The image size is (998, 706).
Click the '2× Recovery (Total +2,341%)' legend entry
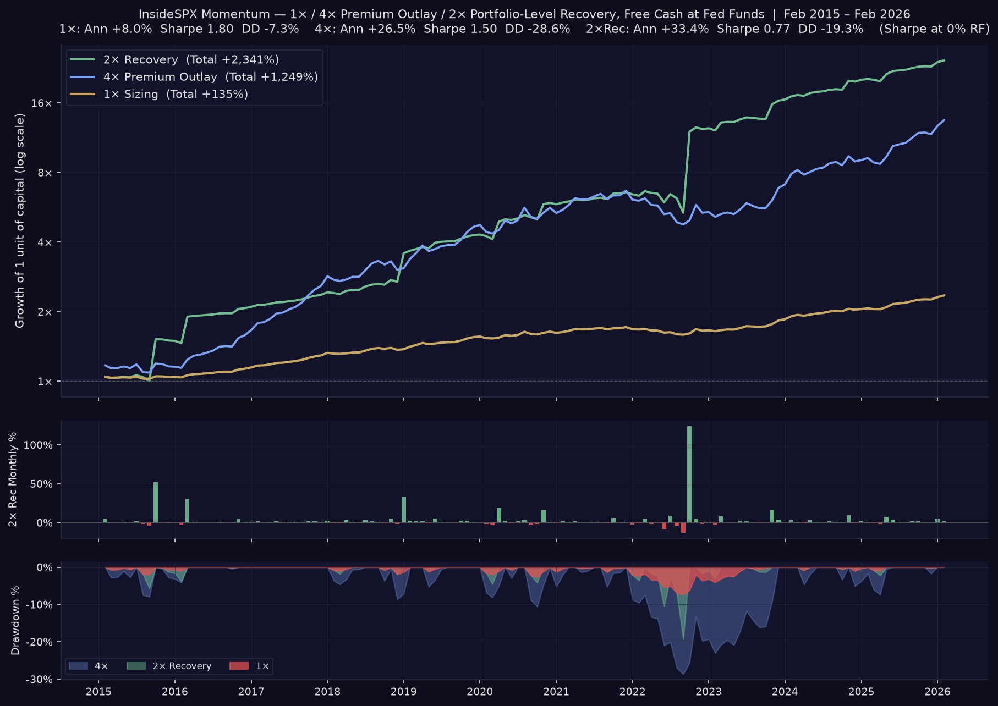(x=191, y=59)
